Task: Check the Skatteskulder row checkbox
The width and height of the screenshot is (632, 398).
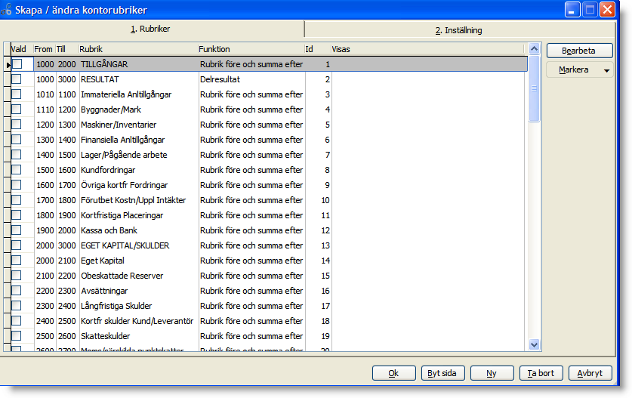Action: 17,335
